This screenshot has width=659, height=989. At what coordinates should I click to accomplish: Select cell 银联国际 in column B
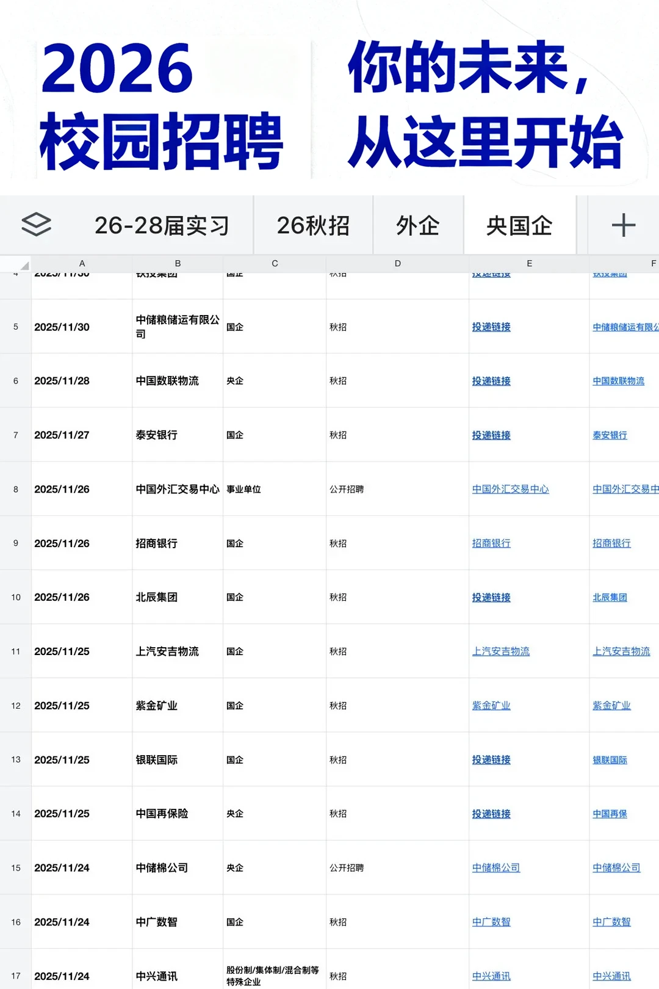point(178,759)
